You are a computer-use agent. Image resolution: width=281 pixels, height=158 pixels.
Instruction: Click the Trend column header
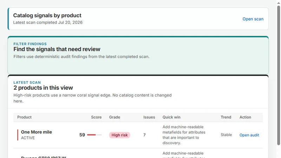coord(226,117)
